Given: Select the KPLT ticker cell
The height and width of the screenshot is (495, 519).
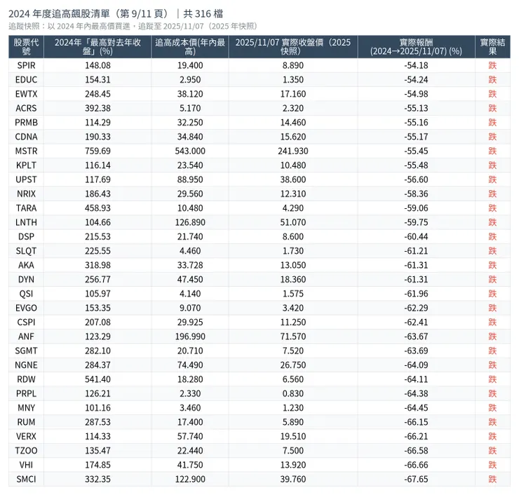Looking at the screenshot, I should (26, 165).
